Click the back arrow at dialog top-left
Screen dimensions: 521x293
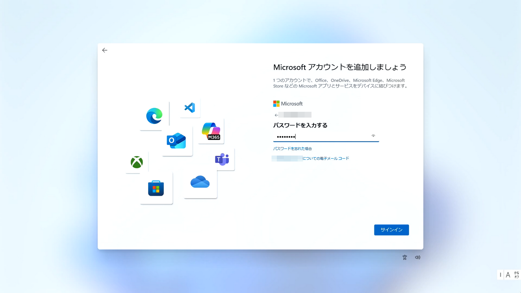pos(105,50)
